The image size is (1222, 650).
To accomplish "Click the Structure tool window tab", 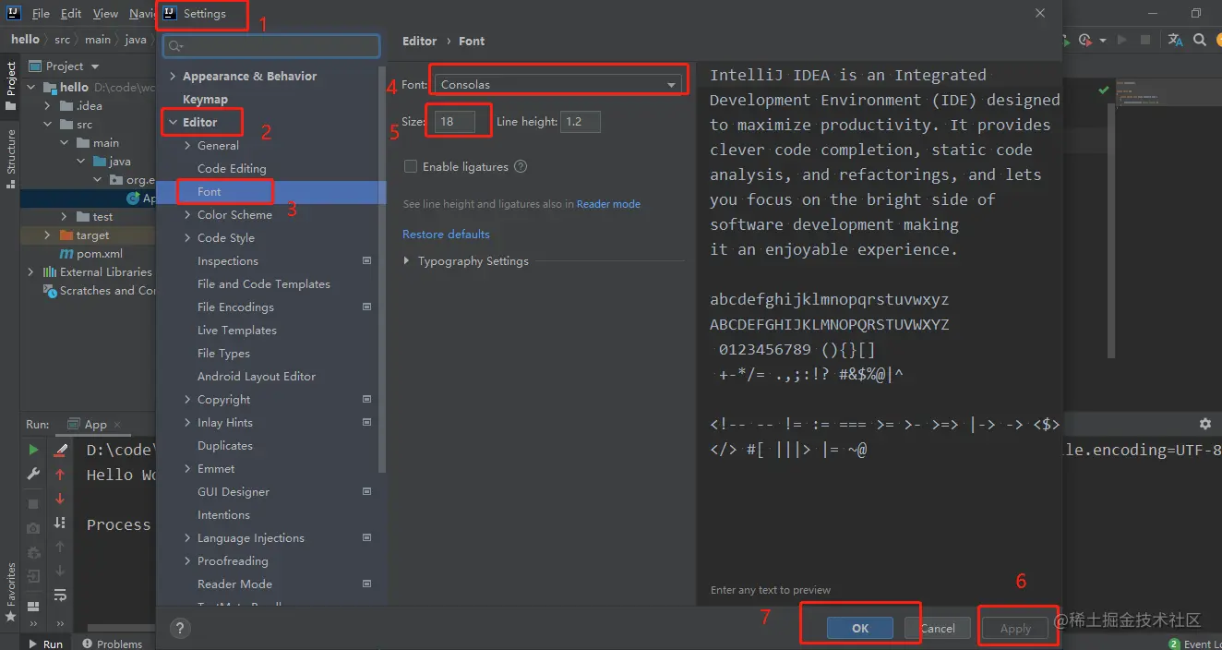I will [x=11, y=158].
